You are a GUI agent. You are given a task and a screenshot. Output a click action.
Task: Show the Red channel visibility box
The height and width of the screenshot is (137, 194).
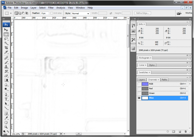[139, 89]
